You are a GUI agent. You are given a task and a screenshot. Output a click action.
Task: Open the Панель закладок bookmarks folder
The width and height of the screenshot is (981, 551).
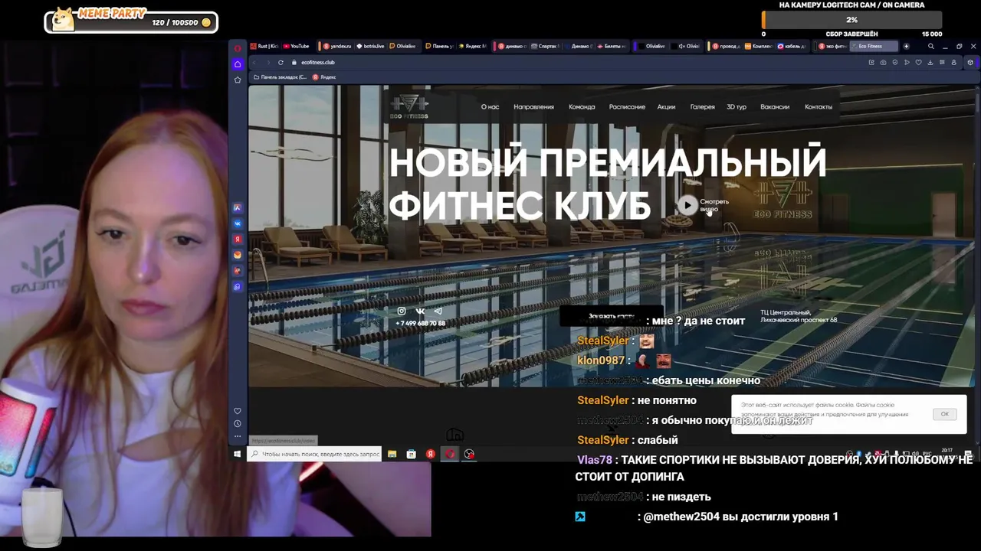[x=280, y=77]
